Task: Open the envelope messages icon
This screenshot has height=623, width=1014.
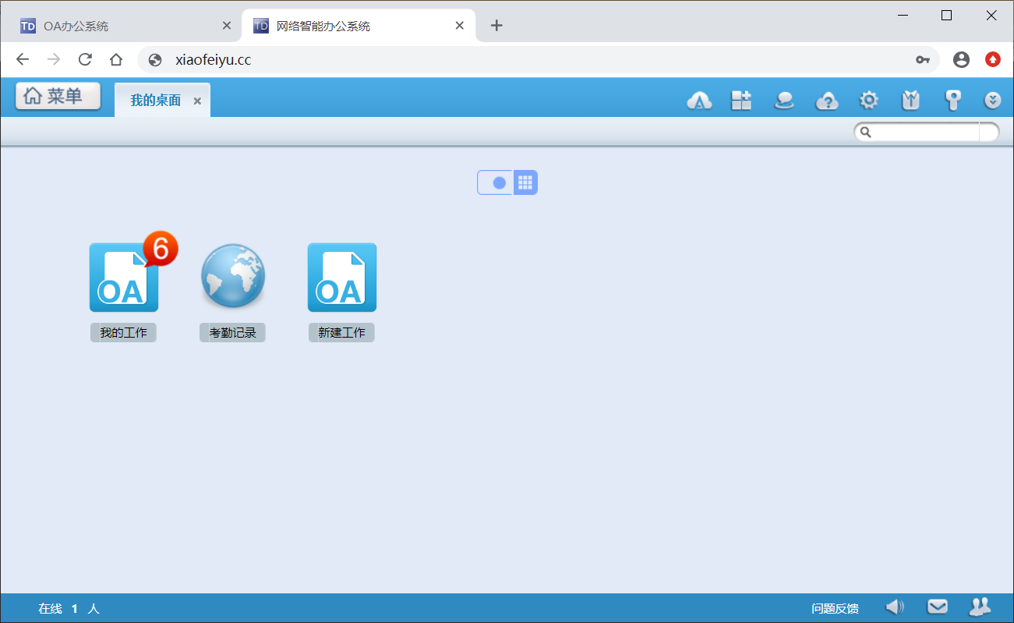Action: (x=937, y=607)
